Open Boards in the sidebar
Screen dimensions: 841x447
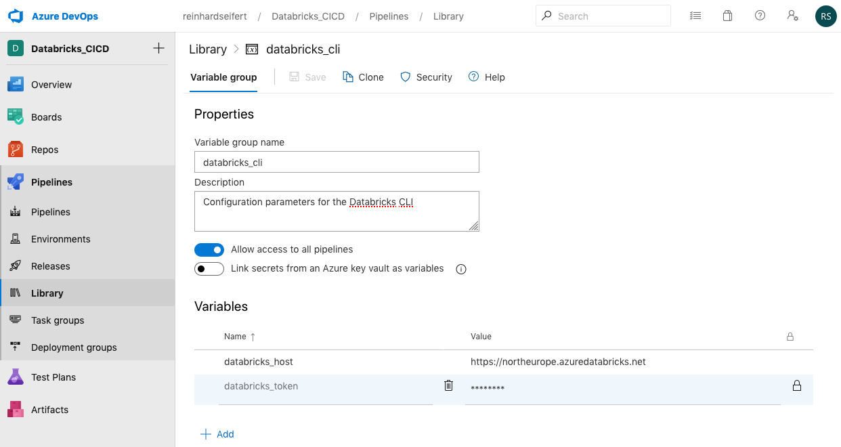click(x=87, y=117)
